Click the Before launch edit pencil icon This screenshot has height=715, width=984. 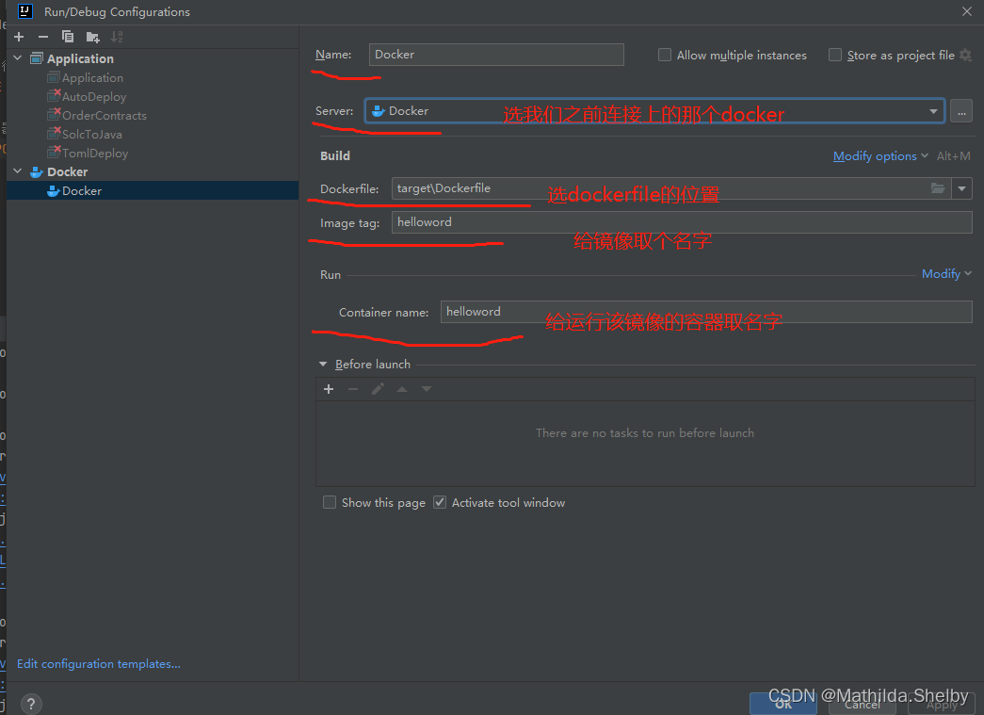(x=378, y=389)
